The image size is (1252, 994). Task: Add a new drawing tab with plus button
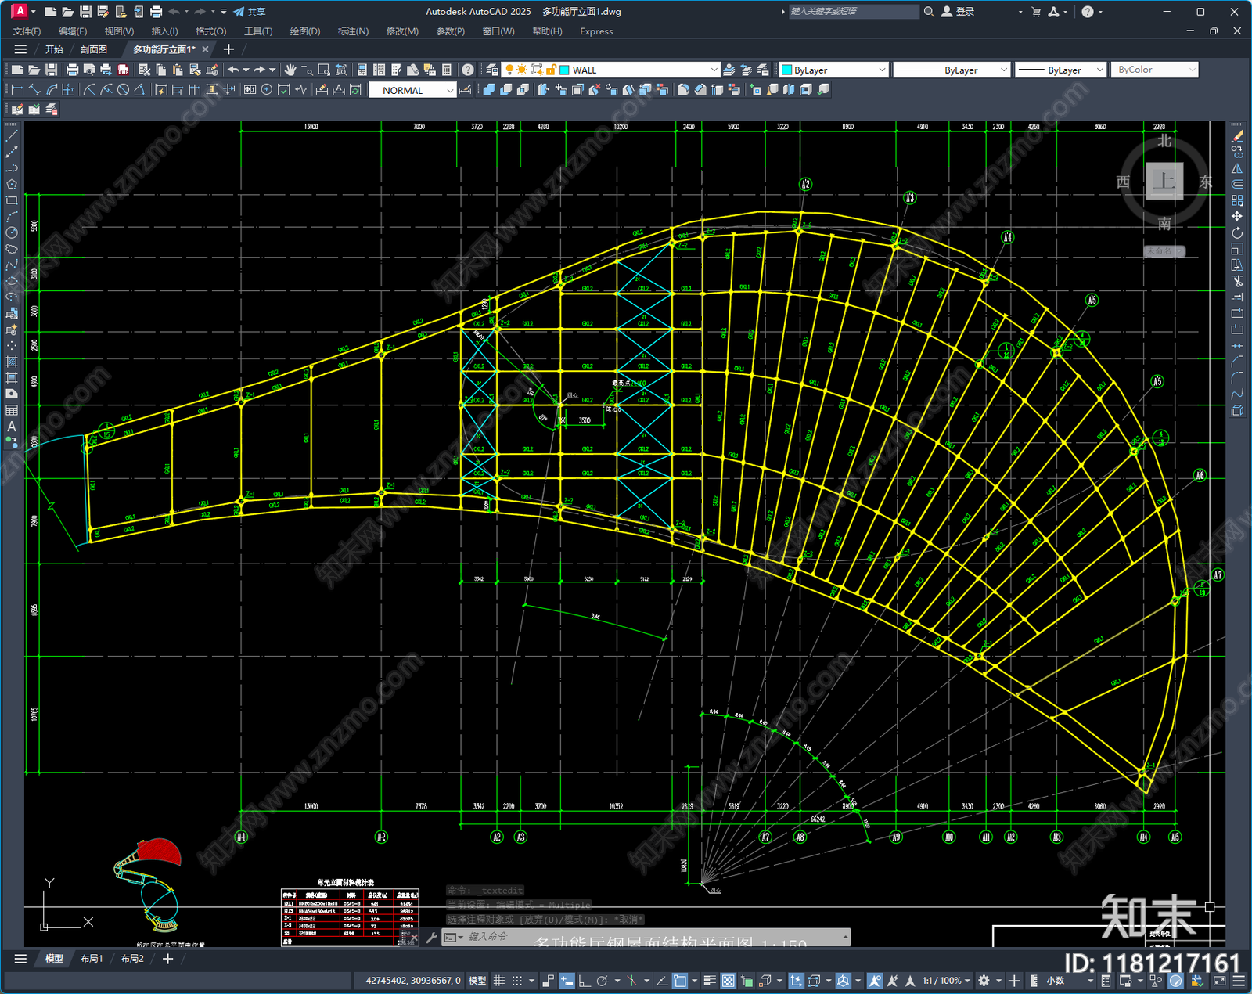pos(228,49)
